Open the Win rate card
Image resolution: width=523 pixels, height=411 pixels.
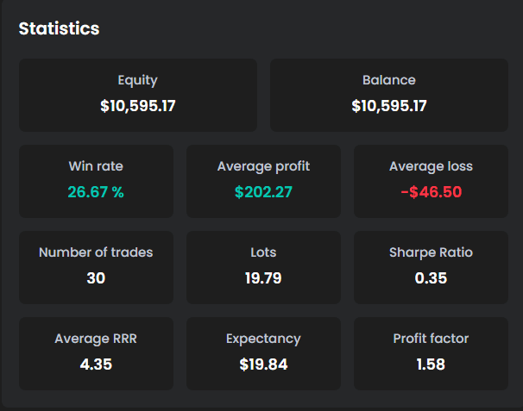(x=96, y=181)
